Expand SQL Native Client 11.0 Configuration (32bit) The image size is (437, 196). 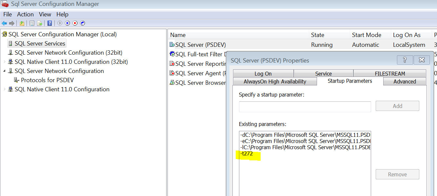[4, 62]
